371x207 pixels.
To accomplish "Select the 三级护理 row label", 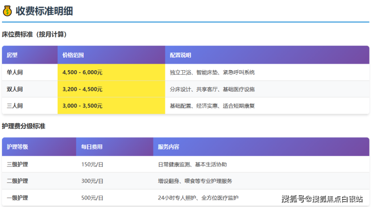I will click(18, 164).
